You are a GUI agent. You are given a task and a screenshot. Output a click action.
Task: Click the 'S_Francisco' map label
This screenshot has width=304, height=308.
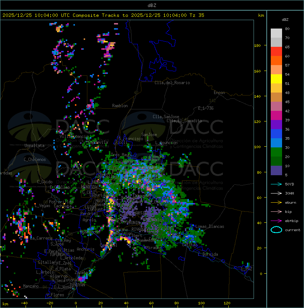pos(131,139)
